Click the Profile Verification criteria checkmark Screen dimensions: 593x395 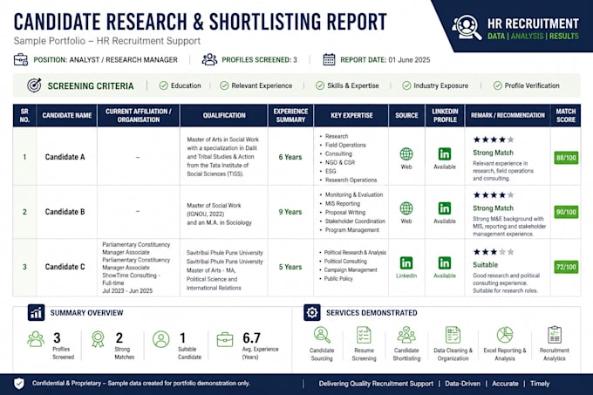[498, 85]
